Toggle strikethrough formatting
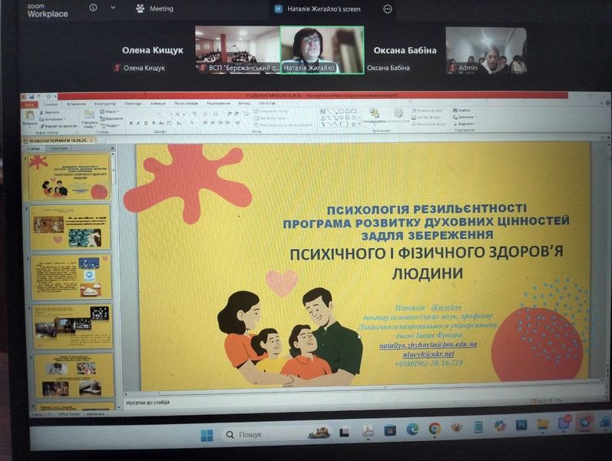This screenshot has height=461, width=612. click(161, 123)
